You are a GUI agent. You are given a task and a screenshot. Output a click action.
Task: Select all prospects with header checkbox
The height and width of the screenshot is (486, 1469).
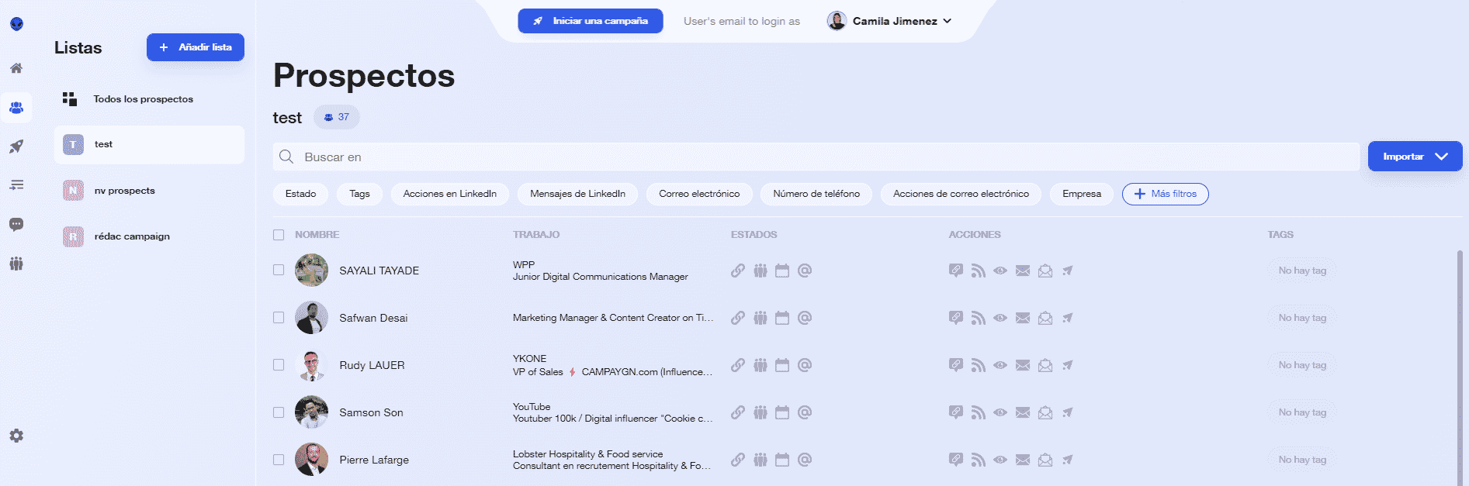tap(279, 235)
